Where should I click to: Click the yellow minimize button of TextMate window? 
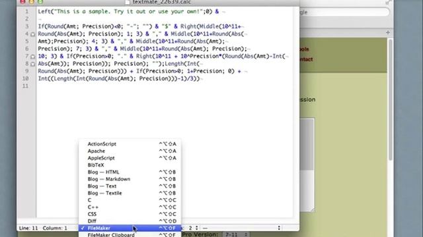[x=32, y=2]
